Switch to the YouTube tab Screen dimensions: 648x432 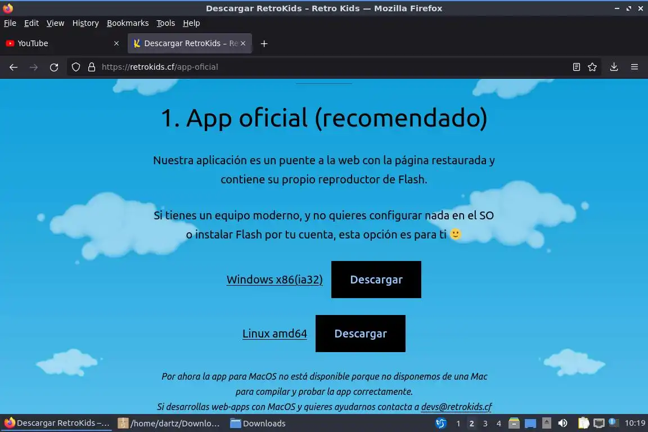[63, 43]
